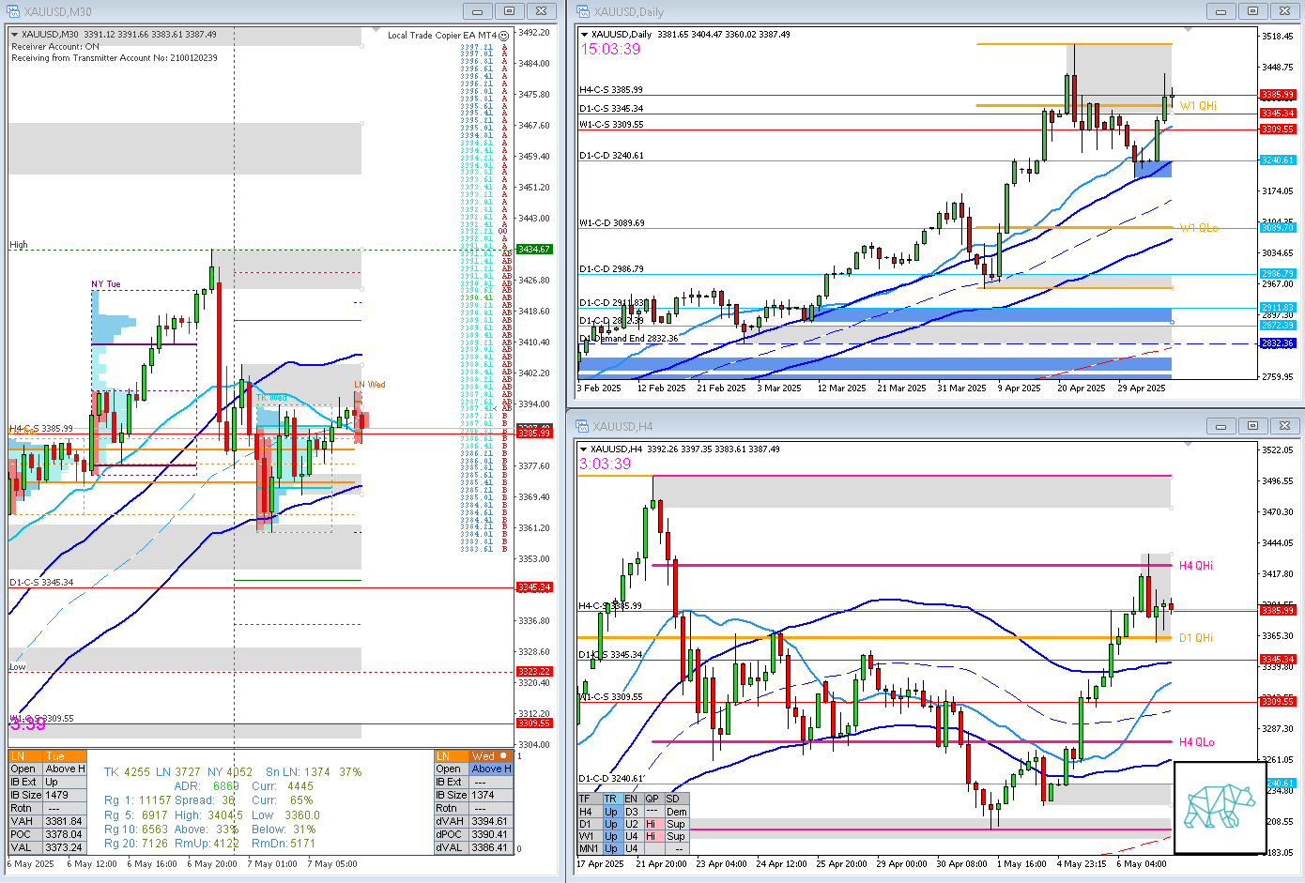Click the Rg 20: 7126 statistic
This screenshot has height=883, width=1305.
coord(136,844)
